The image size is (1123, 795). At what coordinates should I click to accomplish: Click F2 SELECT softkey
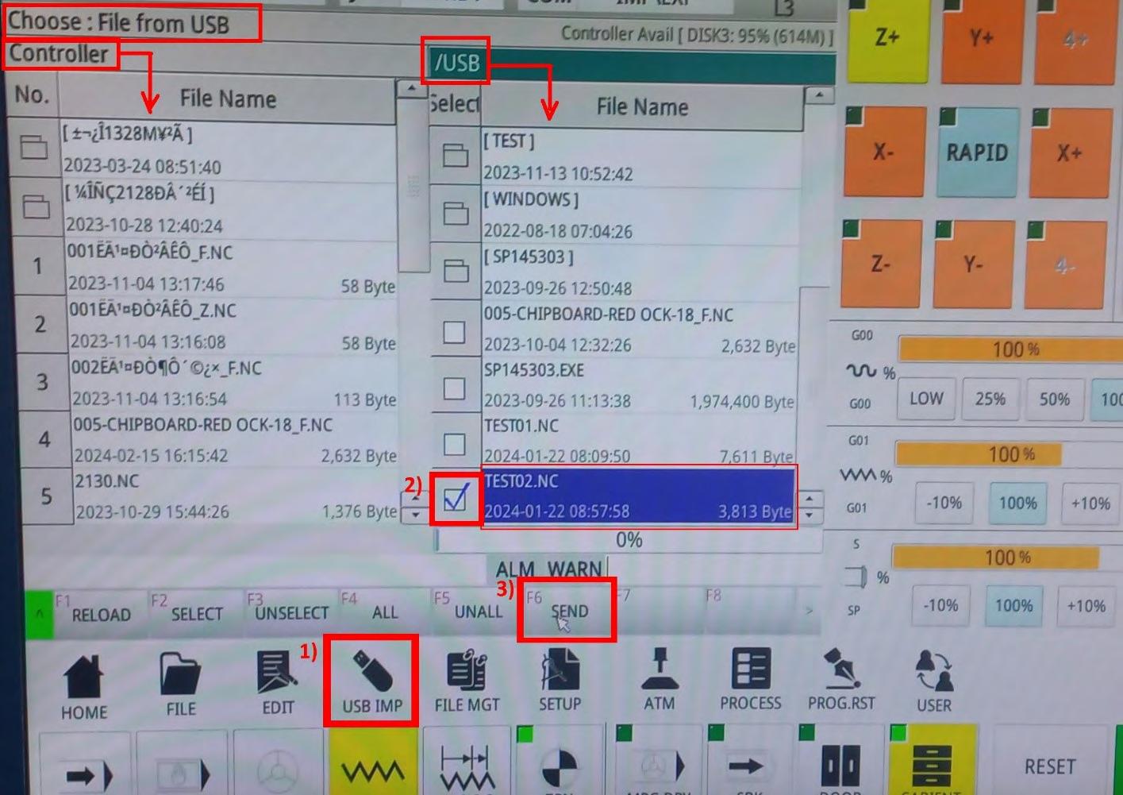tap(196, 612)
